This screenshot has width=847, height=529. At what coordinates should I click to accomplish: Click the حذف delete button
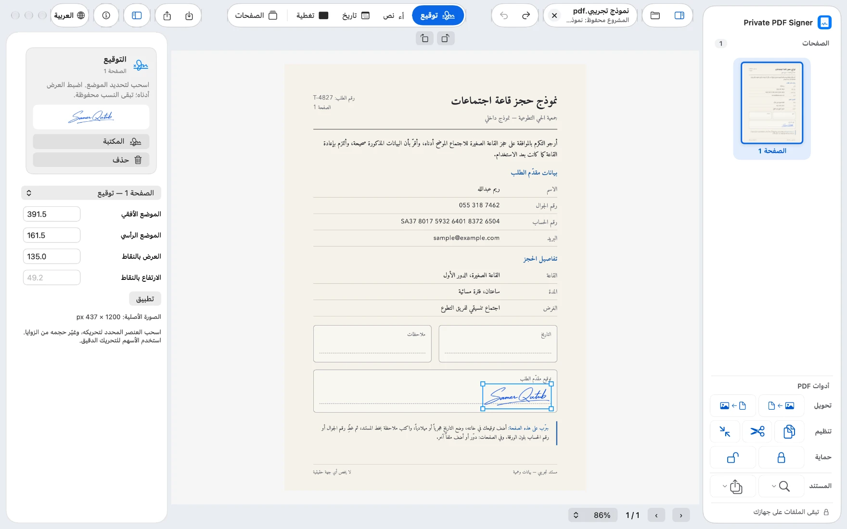coord(91,160)
